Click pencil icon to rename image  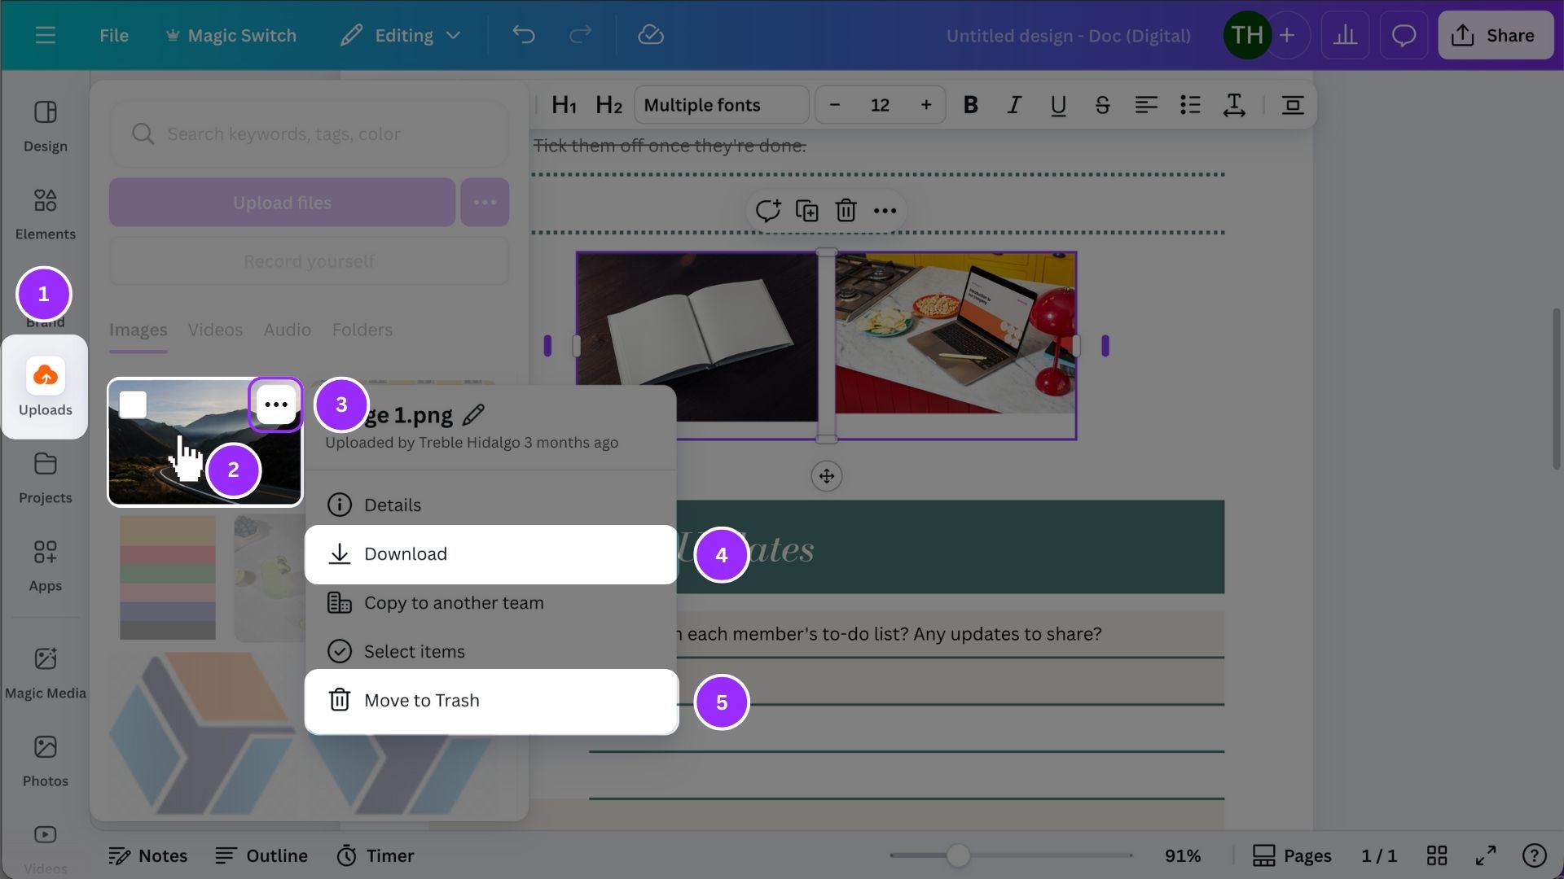point(473,415)
